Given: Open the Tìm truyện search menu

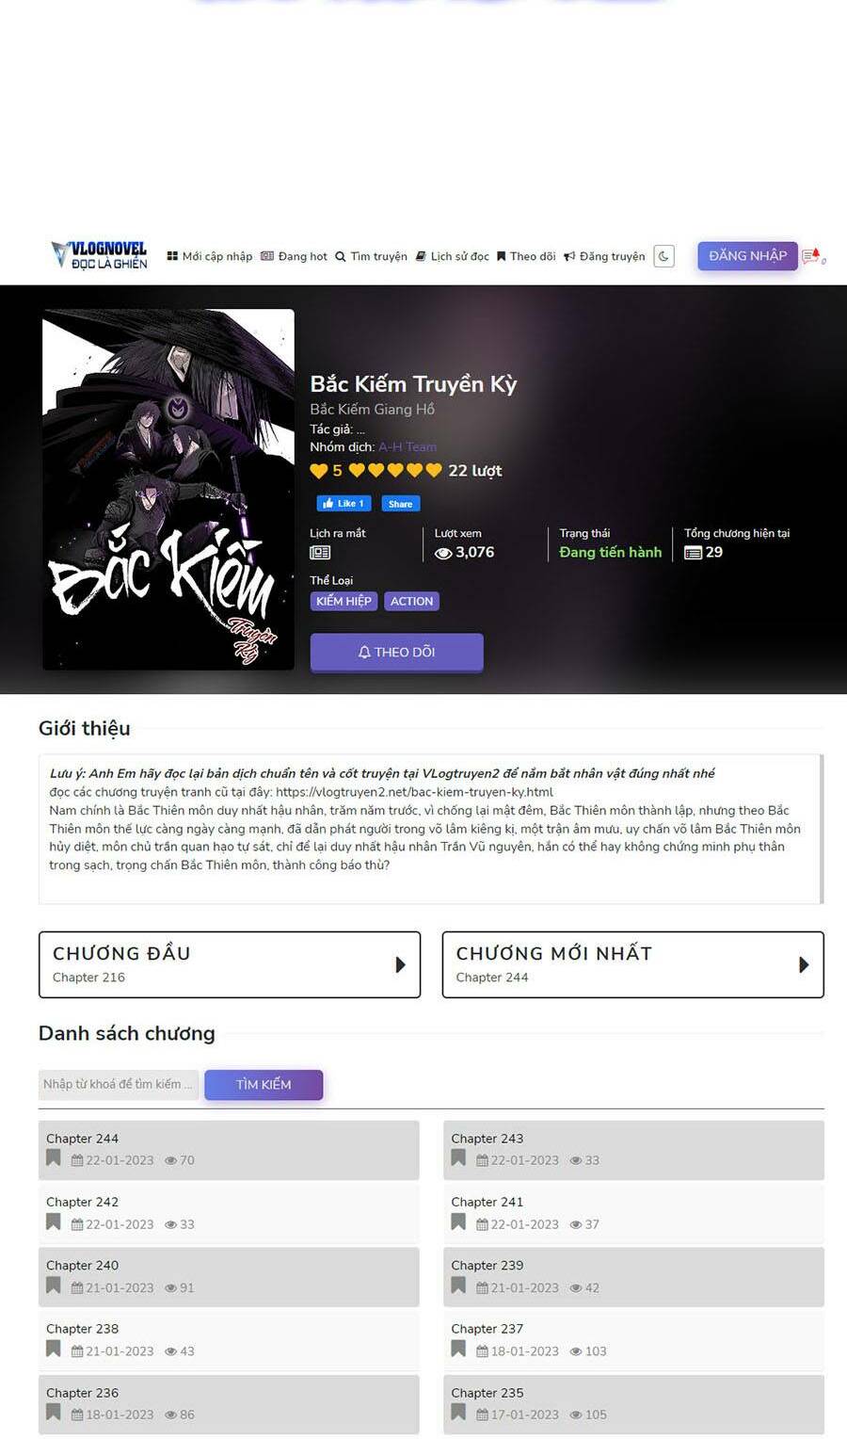Looking at the screenshot, I should coord(371,256).
